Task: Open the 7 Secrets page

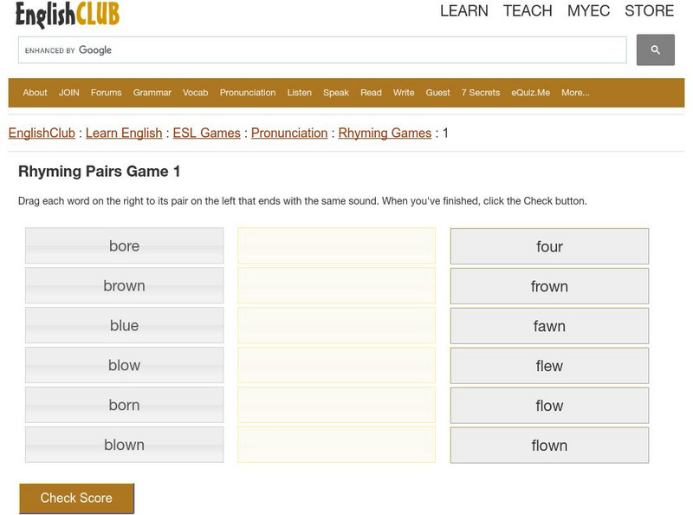Action: [480, 92]
